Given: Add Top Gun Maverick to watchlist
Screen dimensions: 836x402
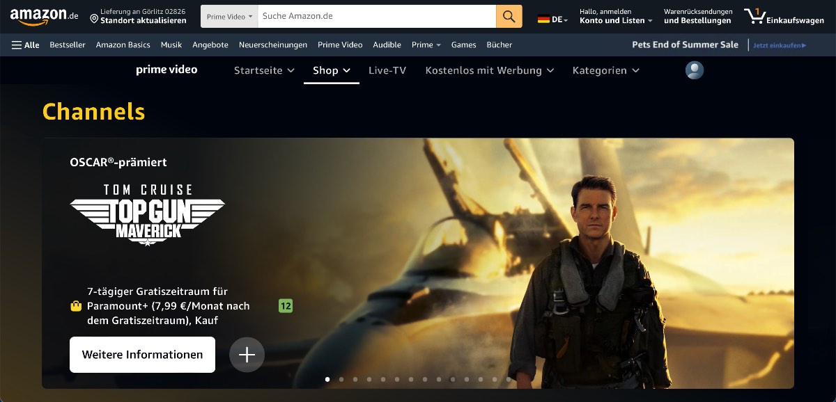Looking at the screenshot, I should [247, 355].
